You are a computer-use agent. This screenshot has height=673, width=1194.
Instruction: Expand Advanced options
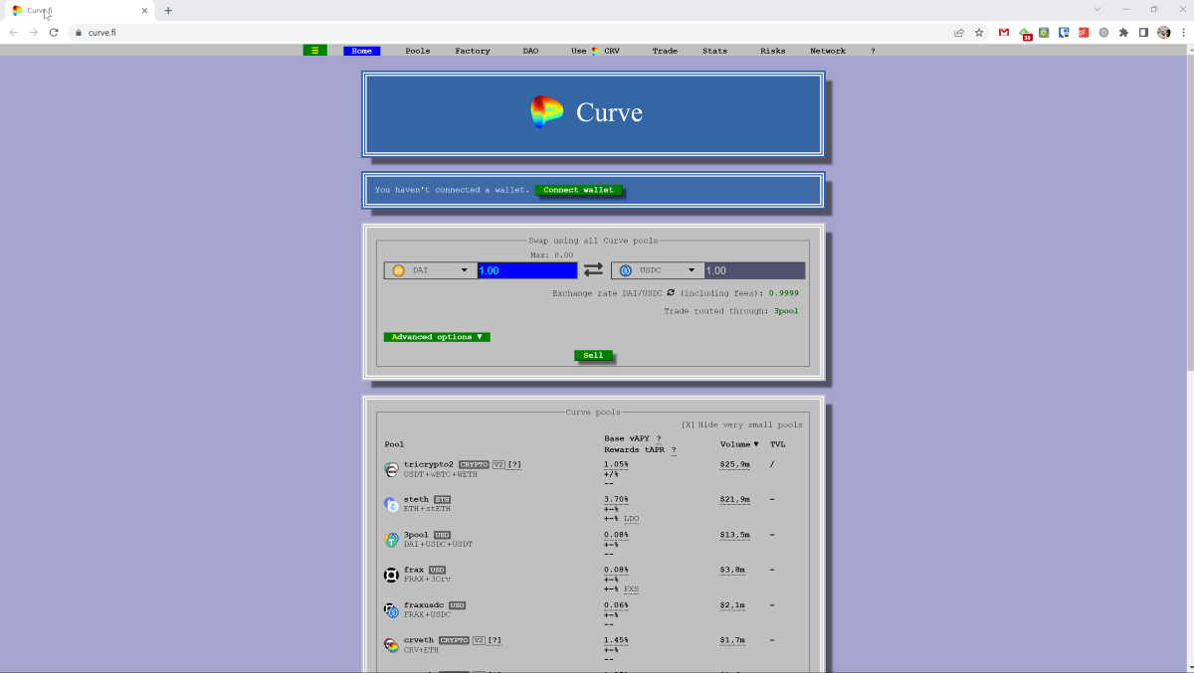tap(437, 337)
